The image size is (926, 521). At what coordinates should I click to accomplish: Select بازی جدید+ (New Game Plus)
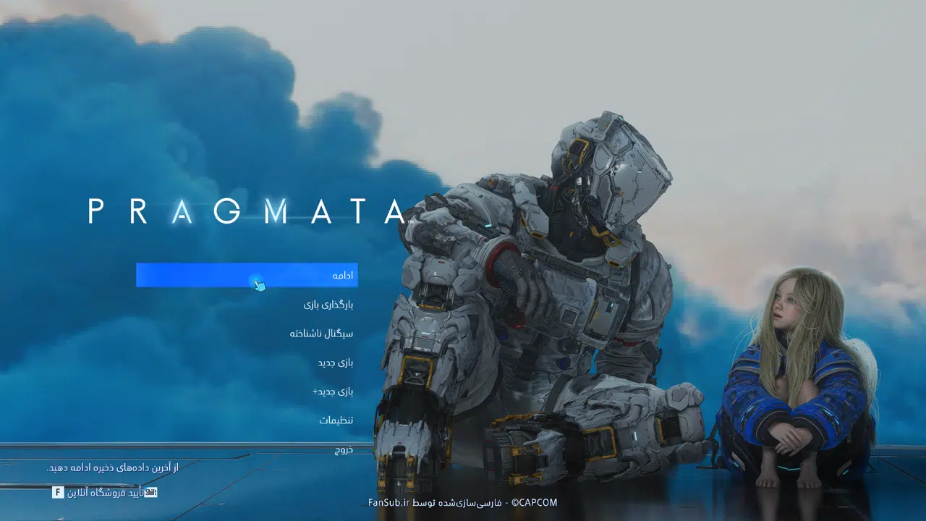[x=333, y=391]
